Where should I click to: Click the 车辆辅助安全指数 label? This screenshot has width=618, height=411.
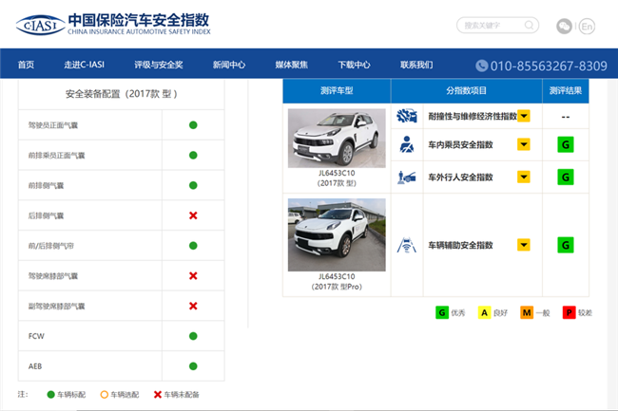pyautogui.click(x=460, y=246)
